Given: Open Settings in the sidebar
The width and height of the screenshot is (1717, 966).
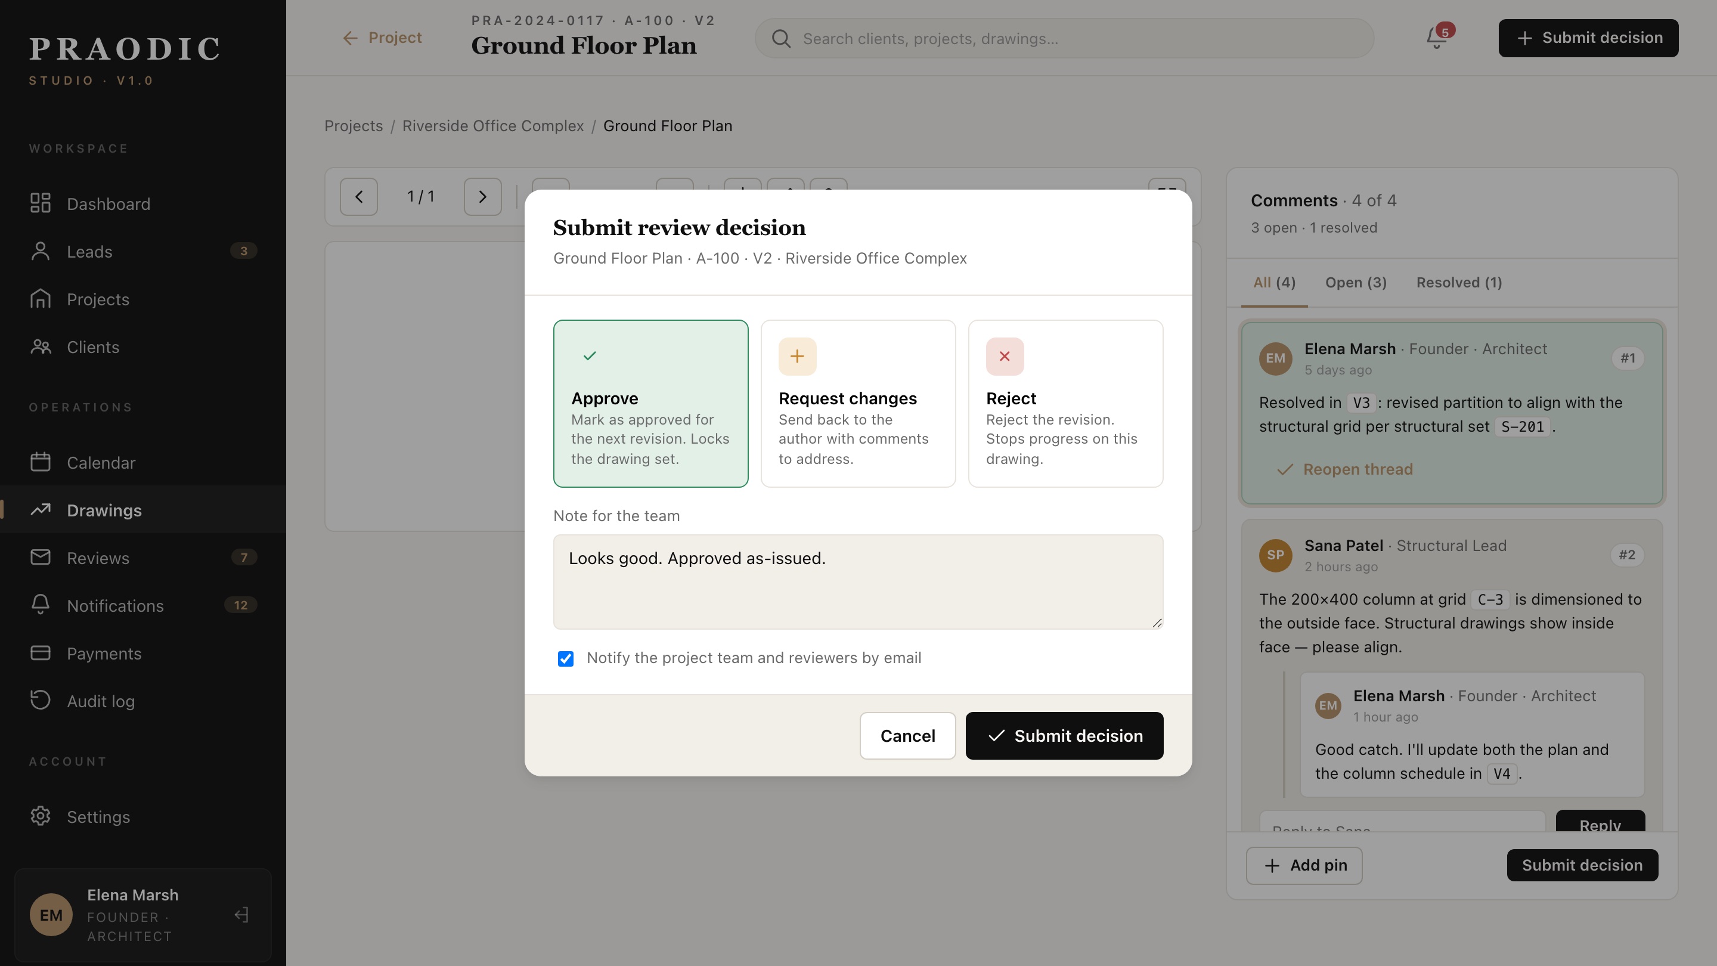Looking at the screenshot, I should click(142, 816).
